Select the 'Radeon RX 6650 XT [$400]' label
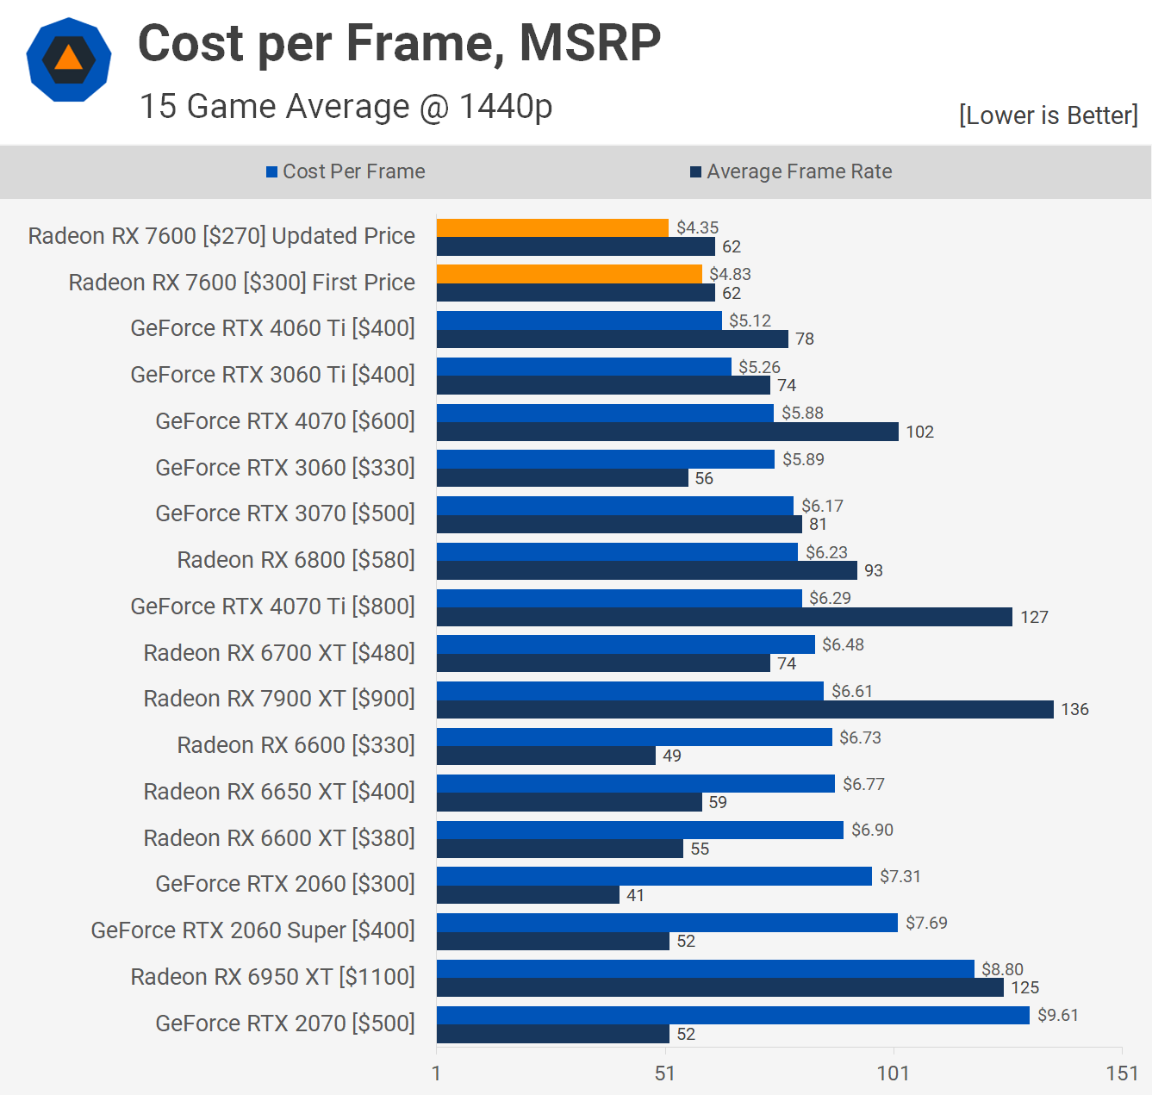 click(279, 792)
